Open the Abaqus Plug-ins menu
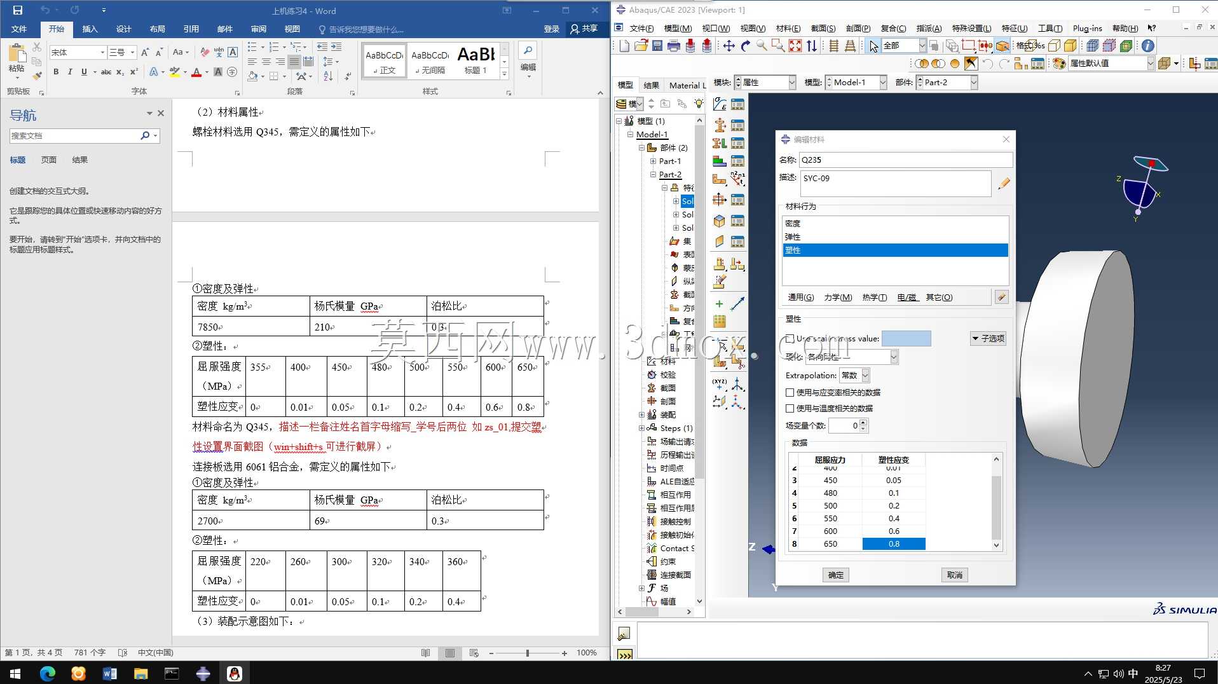Screen dimensions: 1218x684 click(x=1087, y=28)
